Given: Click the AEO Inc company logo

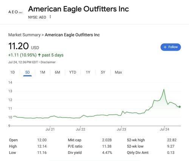Looking at the screenshot, I should pyautogui.click(x=15, y=12).
